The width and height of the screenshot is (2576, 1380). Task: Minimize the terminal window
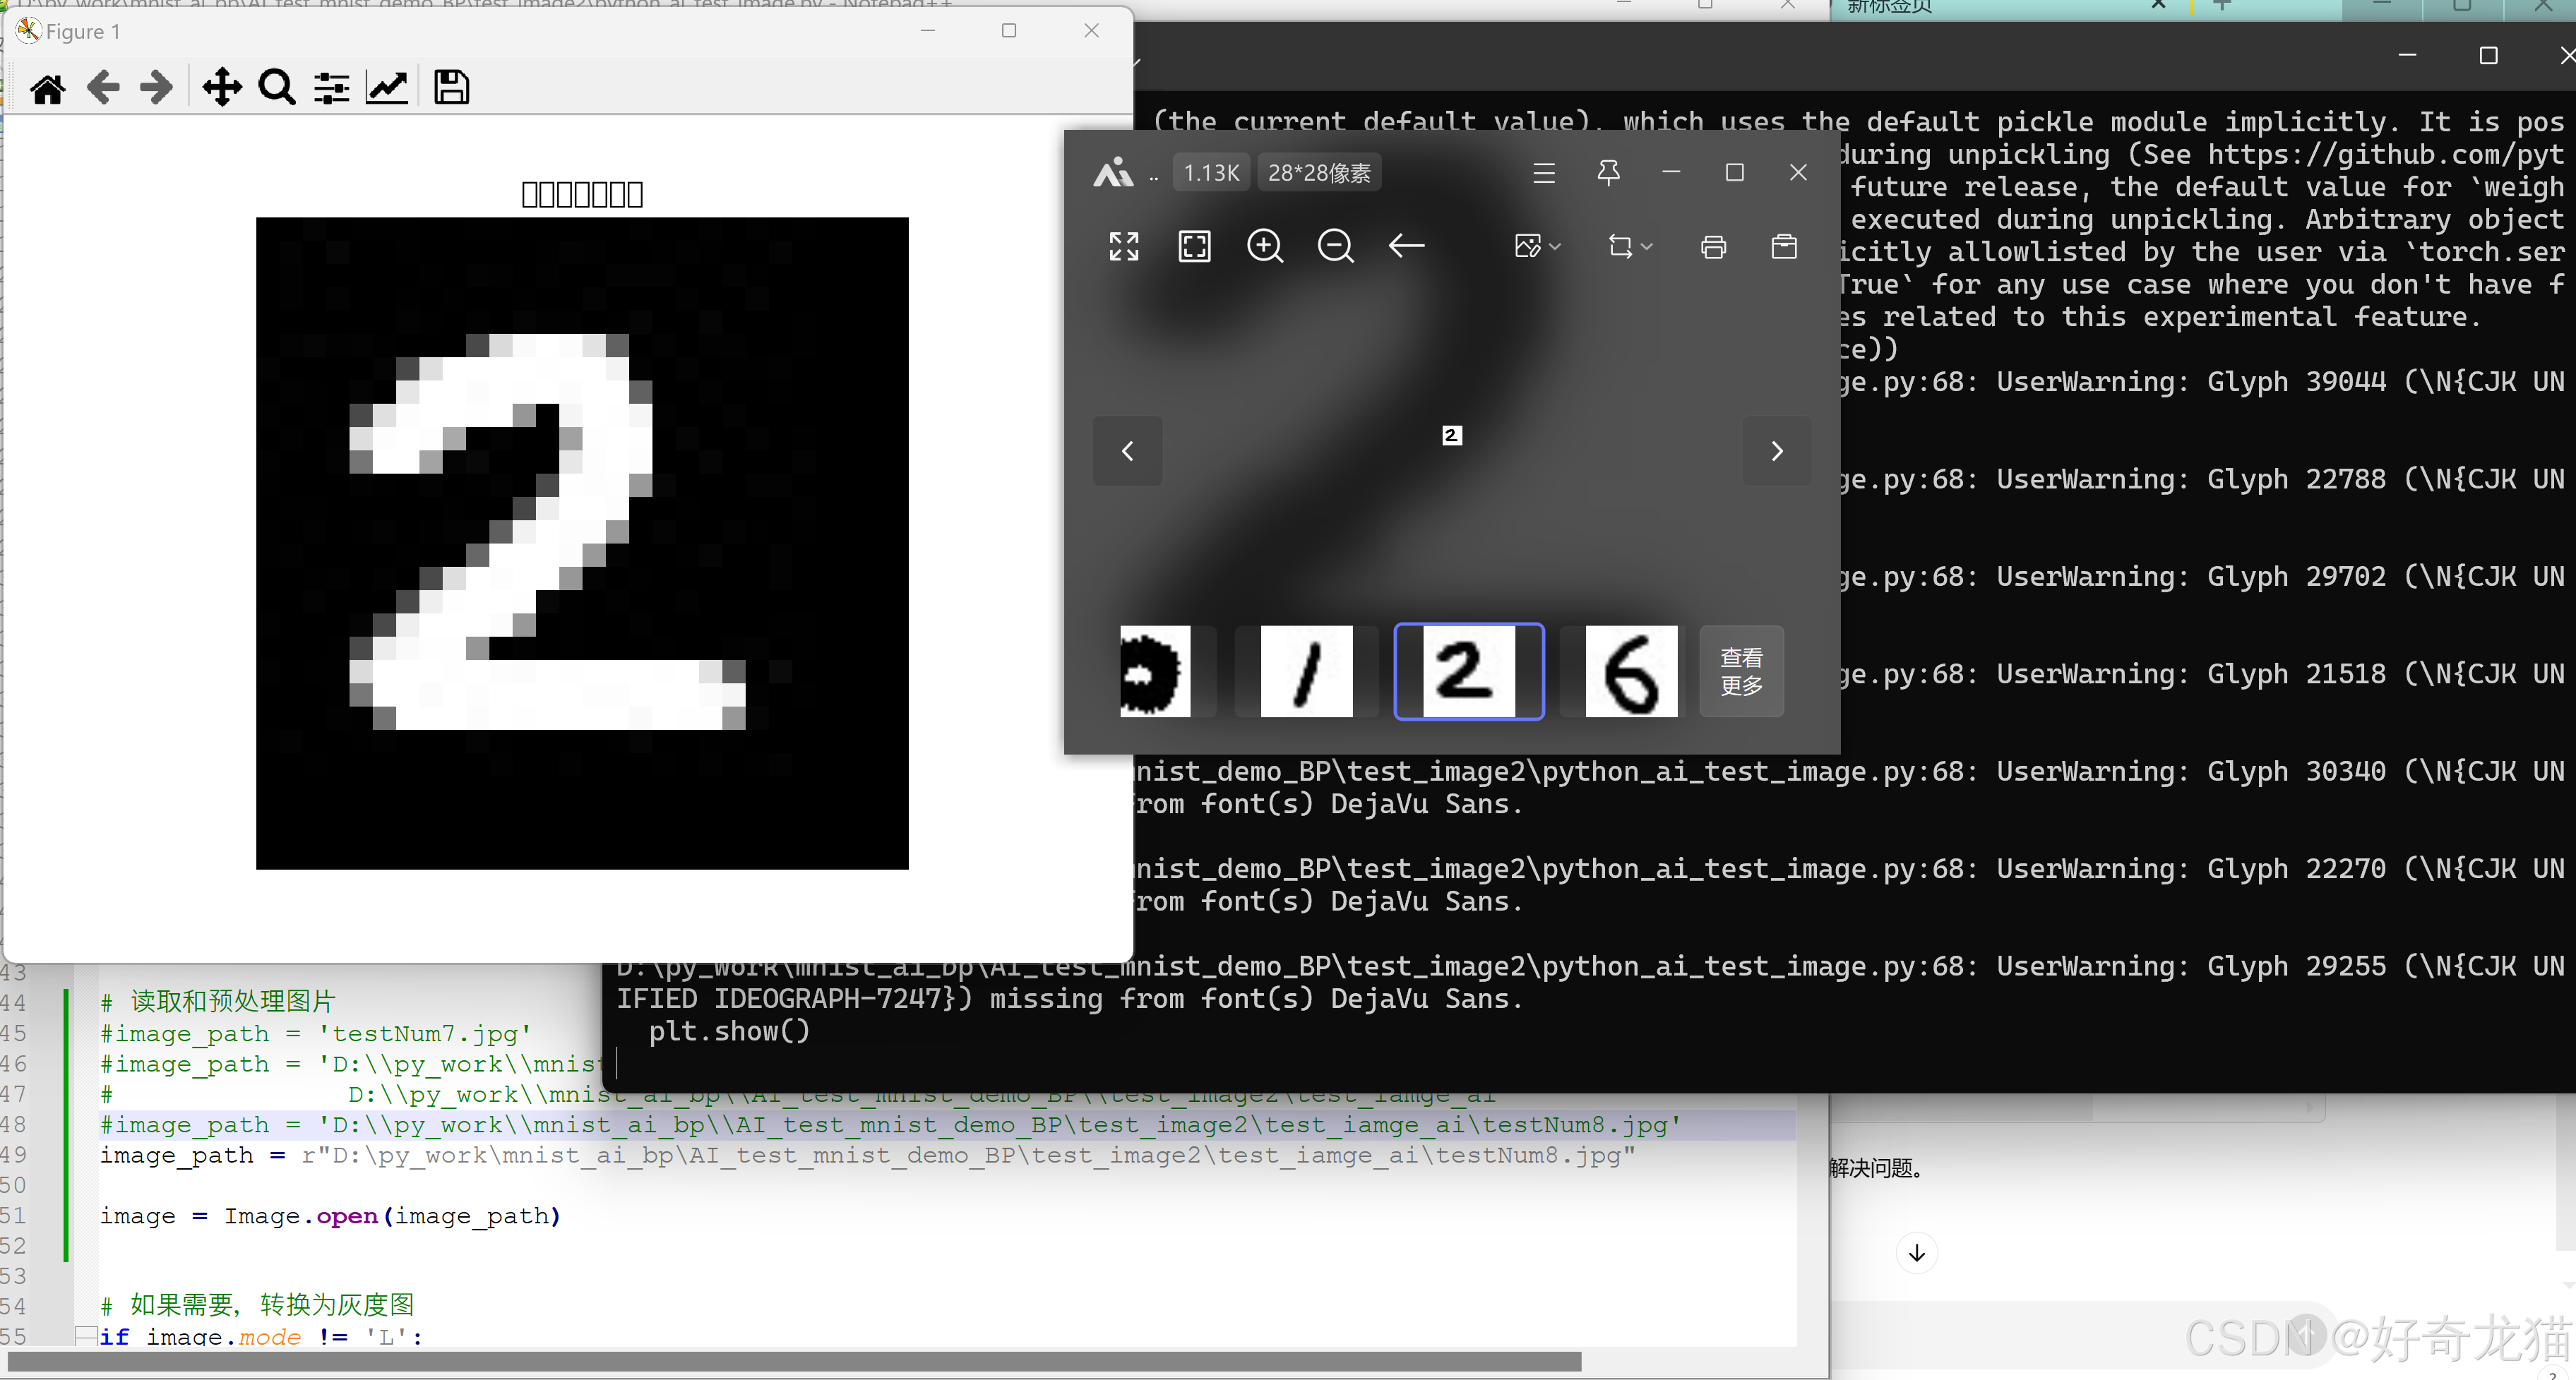[x=2407, y=56]
